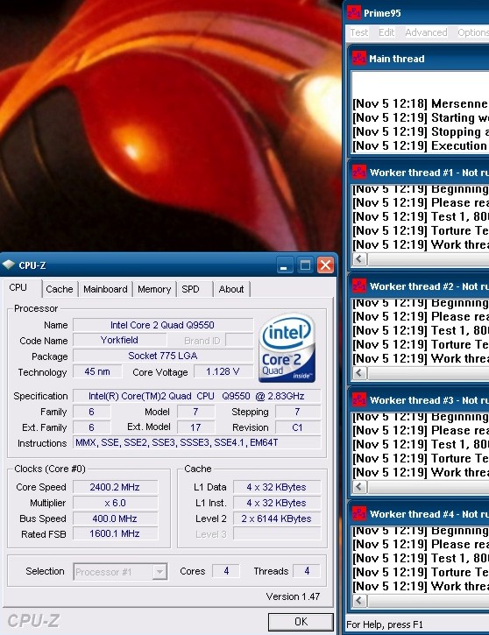The width and height of the screenshot is (489, 635).
Task: Click the Worker thread #4 window icon
Action: (x=359, y=513)
